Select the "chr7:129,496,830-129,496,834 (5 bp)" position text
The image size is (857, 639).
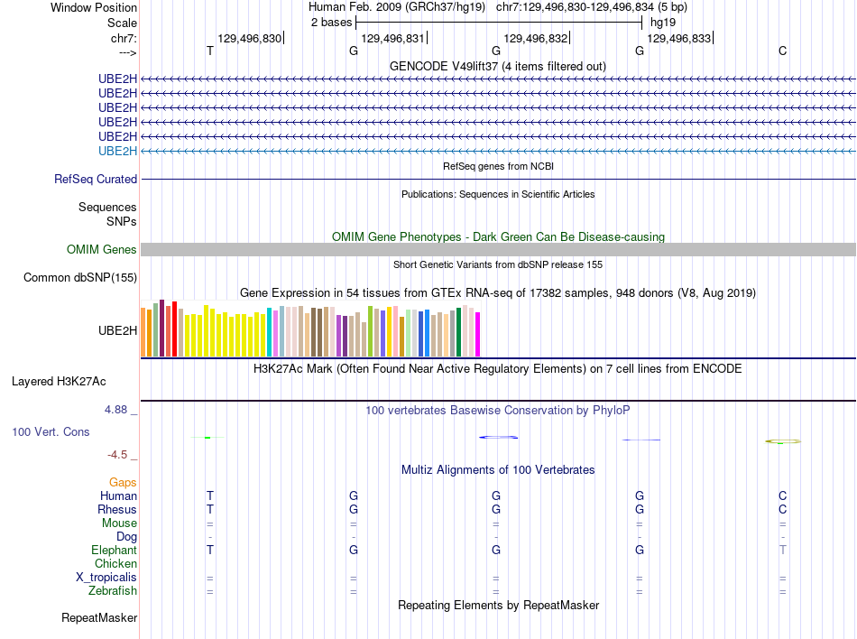click(592, 7)
